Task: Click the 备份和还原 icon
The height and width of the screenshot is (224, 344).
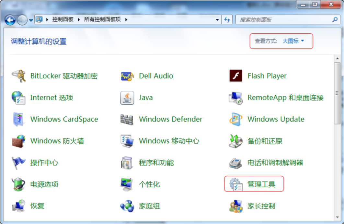Action: point(235,141)
